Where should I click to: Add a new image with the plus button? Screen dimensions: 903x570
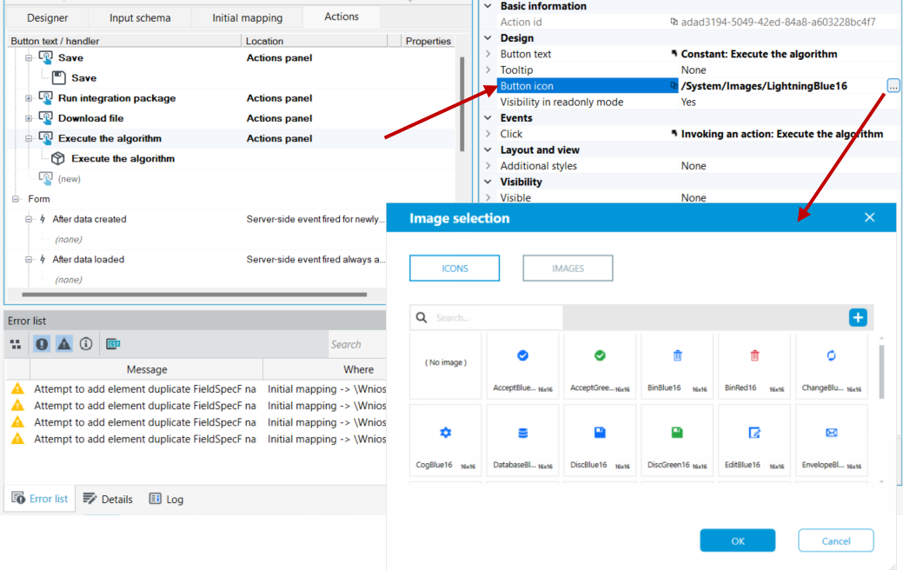pos(858,317)
